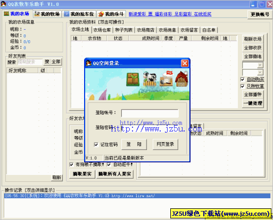Click the 更换帐号 switch account button
The image size is (273, 220).
(x=260, y=14)
